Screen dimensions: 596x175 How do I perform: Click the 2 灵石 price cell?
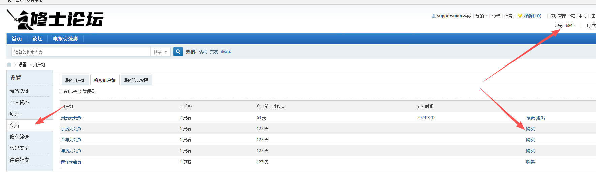click(x=186, y=118)
